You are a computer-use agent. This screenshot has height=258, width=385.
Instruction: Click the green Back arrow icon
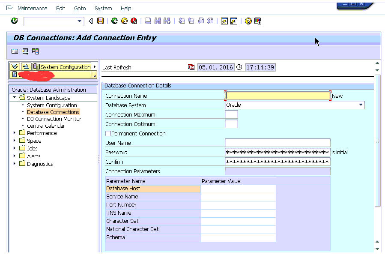tap(114, 21)
